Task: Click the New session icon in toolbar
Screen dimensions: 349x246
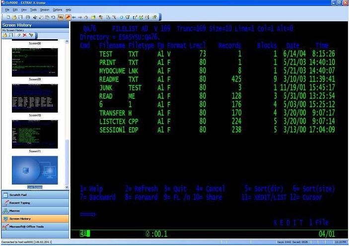Action: click(x=8, y=17)
